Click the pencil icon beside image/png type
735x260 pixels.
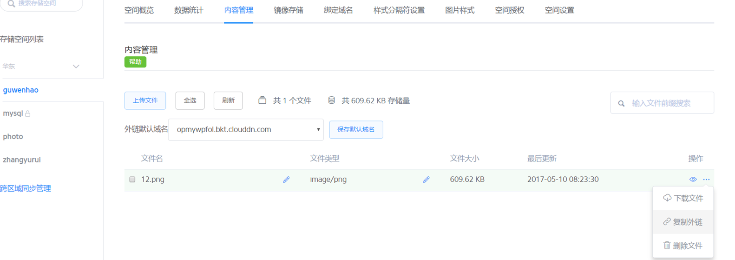click(x=426, y=180)
